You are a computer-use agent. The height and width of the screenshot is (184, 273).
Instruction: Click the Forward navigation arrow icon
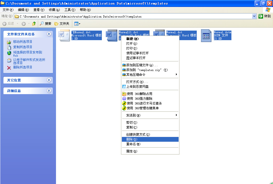pos(23,24)
